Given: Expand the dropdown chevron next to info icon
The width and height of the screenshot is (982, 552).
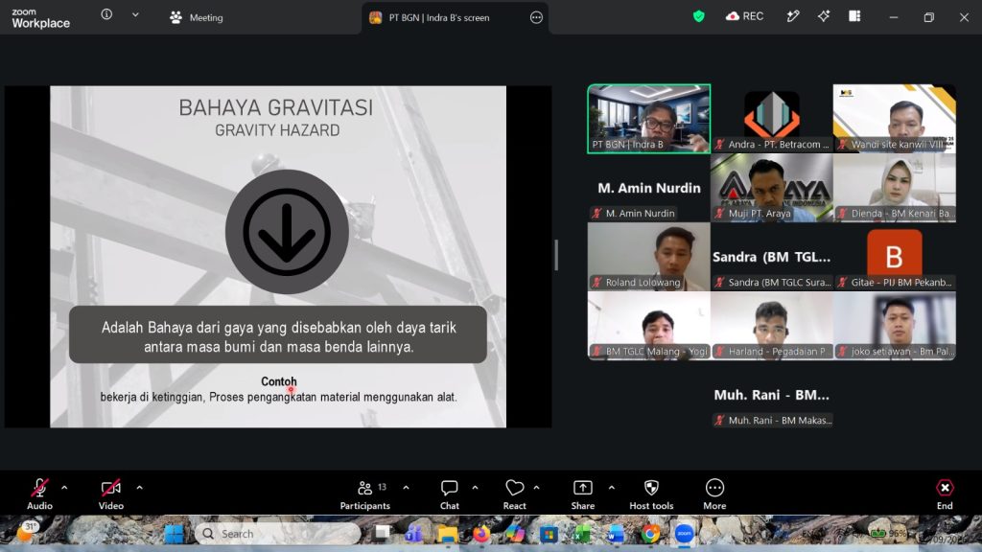Looking at the screenshot, I should [x=135, y=14].
